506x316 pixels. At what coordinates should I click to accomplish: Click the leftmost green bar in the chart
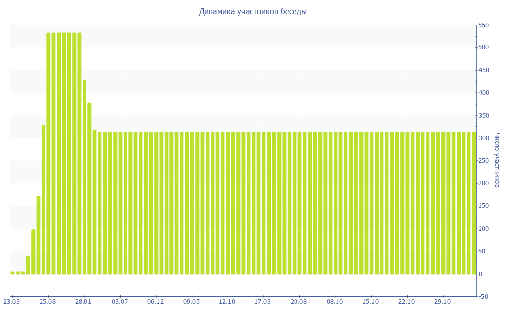(12, 273)
